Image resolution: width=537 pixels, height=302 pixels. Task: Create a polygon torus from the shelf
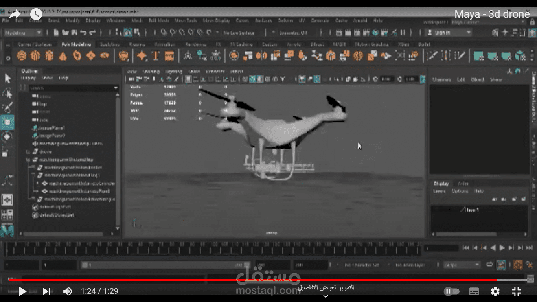pos(77,56)
